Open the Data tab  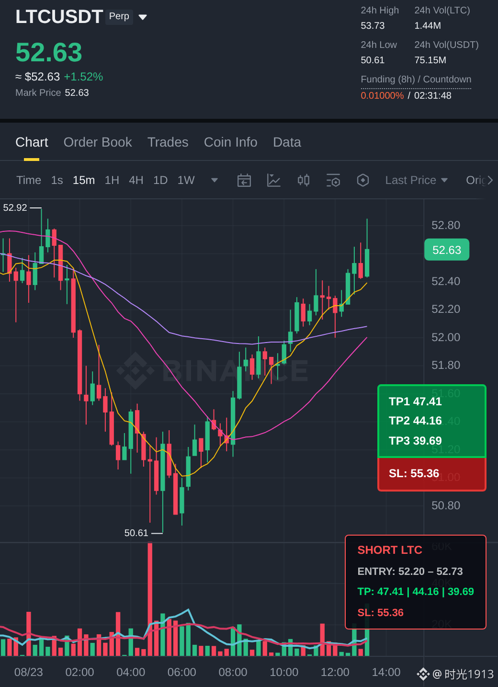[x=287, y=142]
